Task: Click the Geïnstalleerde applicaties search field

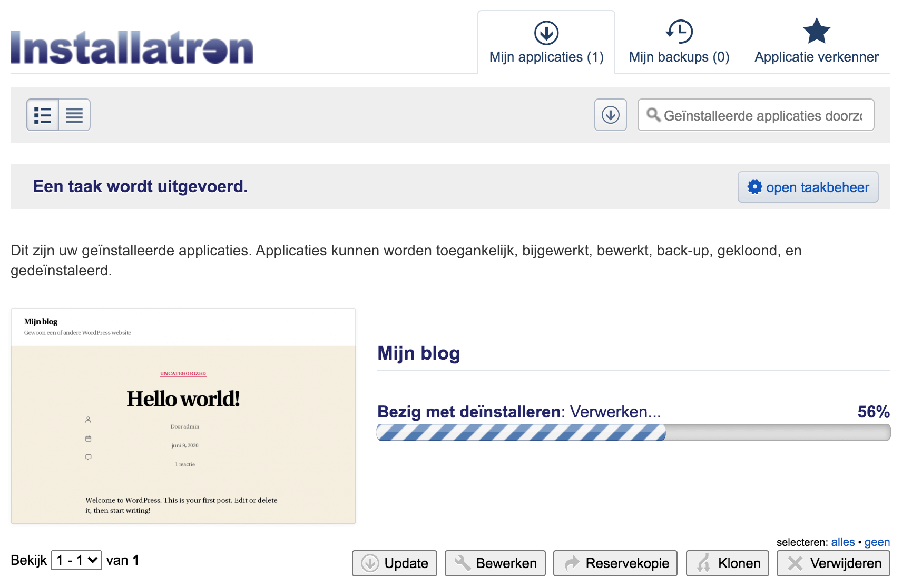Action: (x=756, y=115)
